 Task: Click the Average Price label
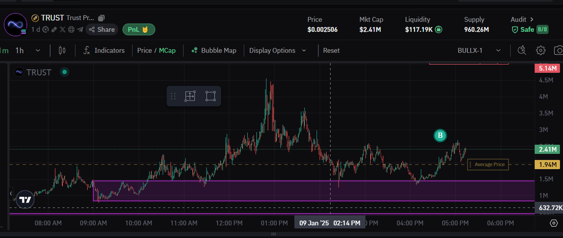pos(488,164)
